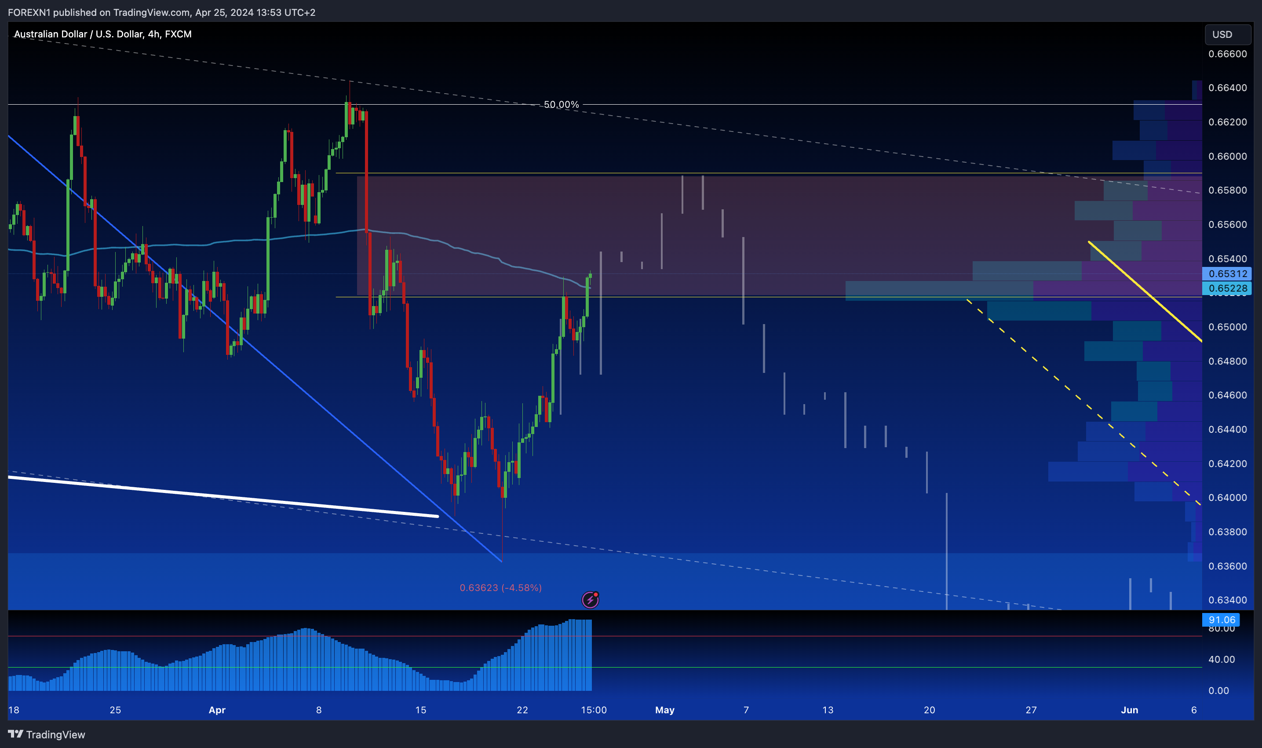Click the Jun date label on time axis
1262x748 pixels.
(1130, 710)
